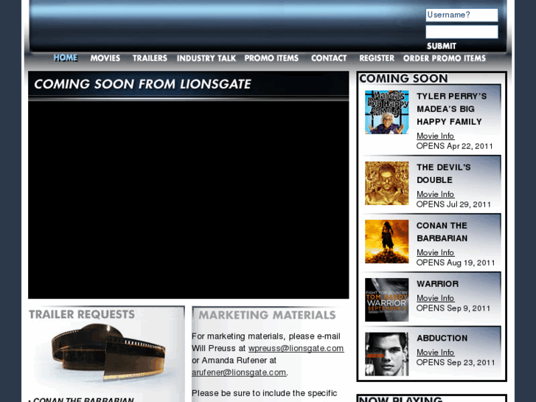Submit the login form
Screen dimensions: 536x402
442,46
